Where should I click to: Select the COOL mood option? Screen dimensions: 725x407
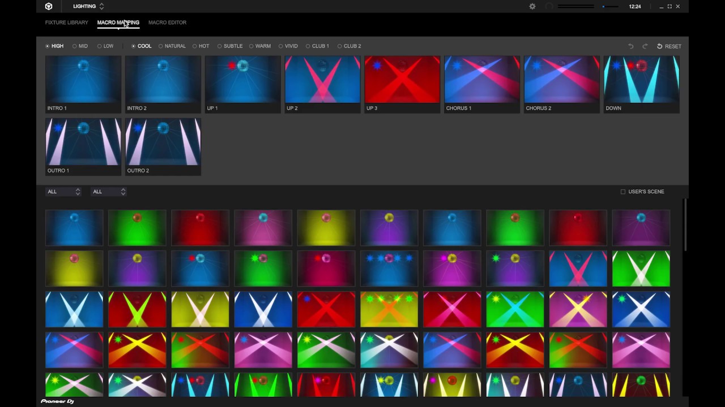(x=141, y=46)
